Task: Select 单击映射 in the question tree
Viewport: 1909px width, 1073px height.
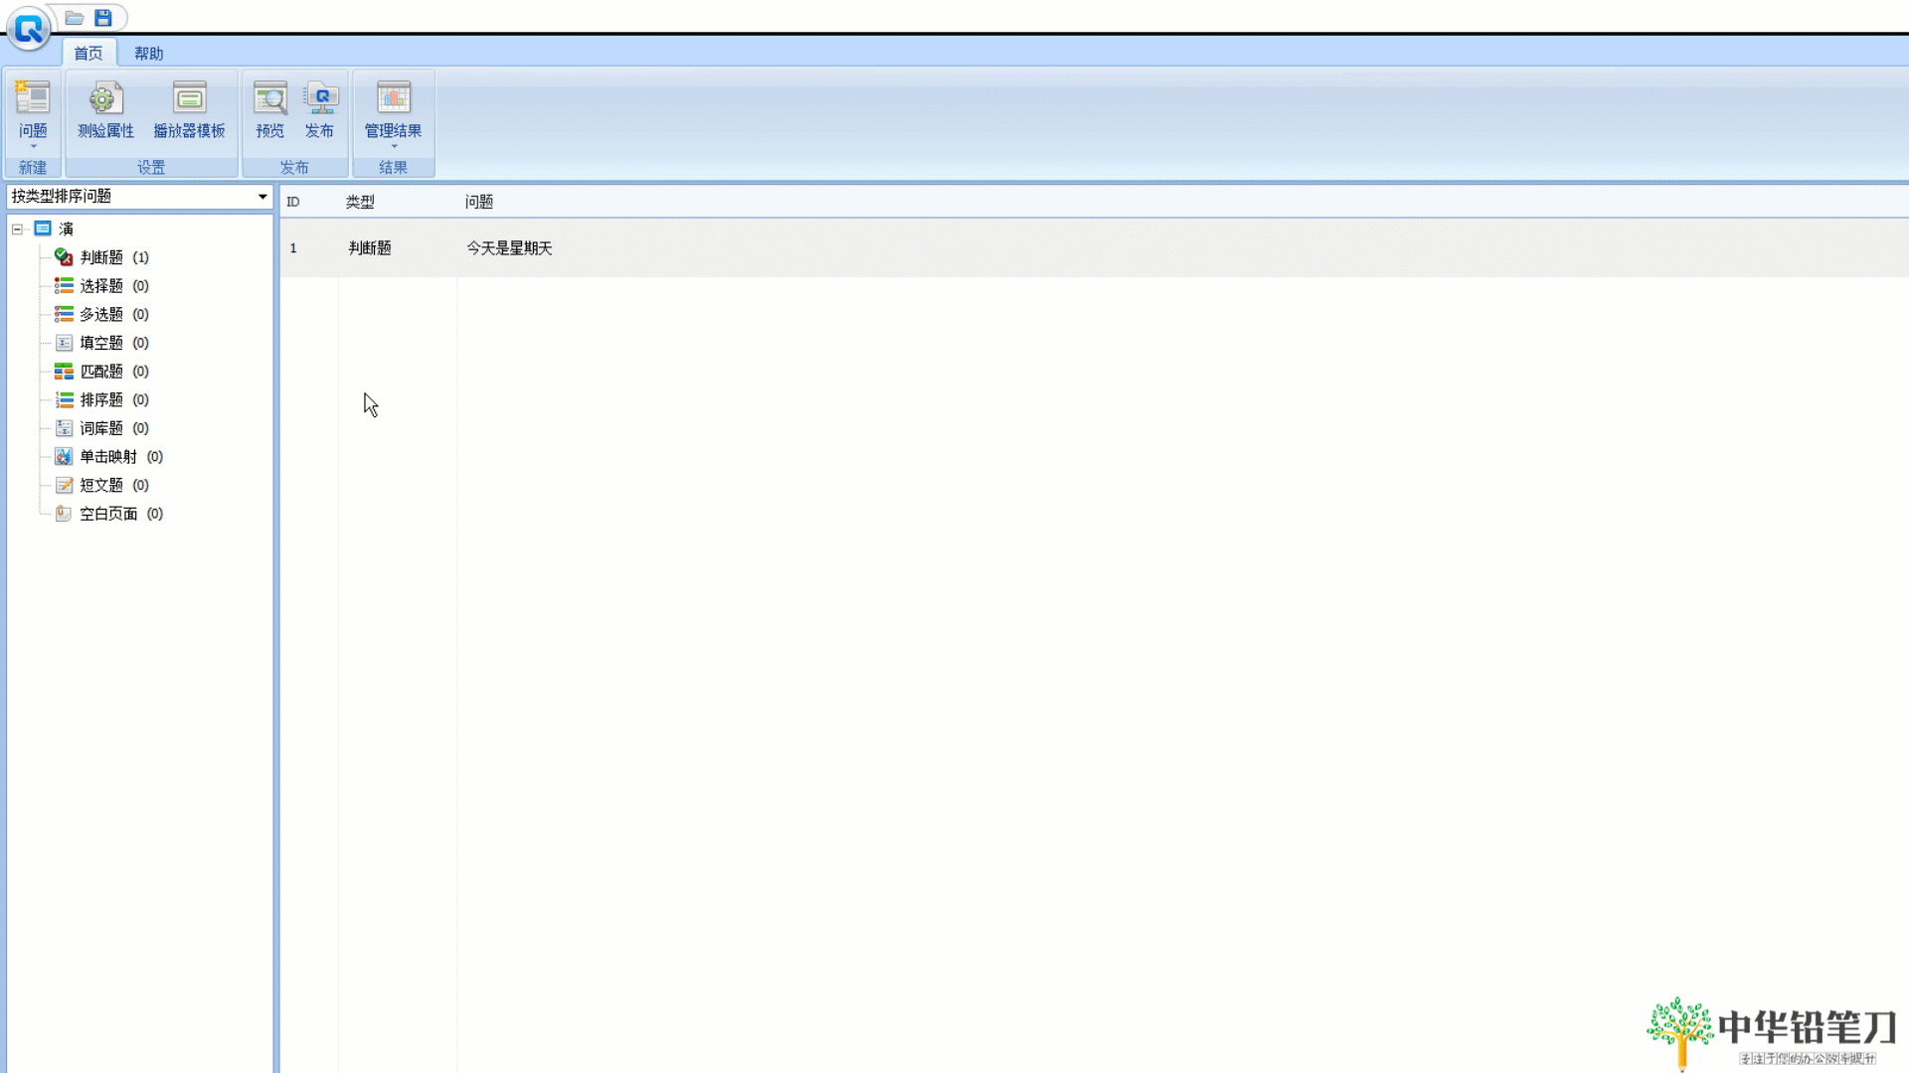Action: [x=108, y=457]
